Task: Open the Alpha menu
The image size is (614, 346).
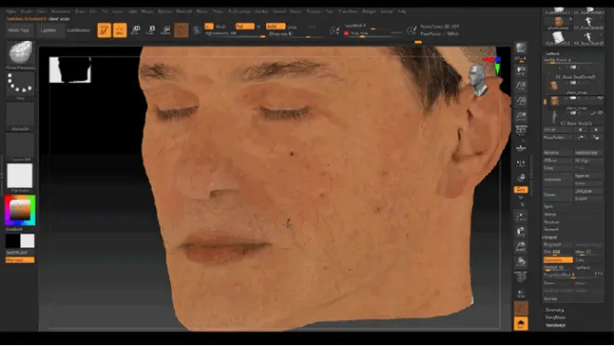Action: 11,11
